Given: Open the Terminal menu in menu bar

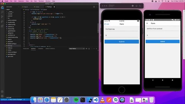Looking at the screenshot, I should pos(41,1).
